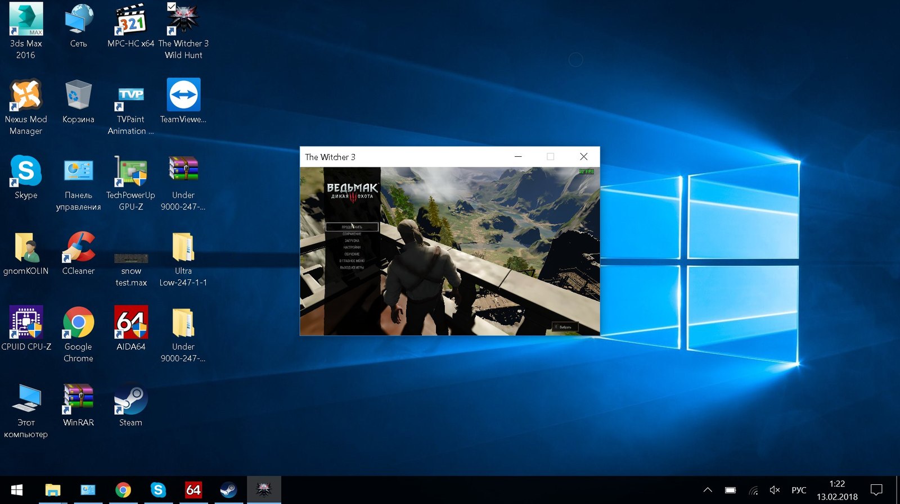The height and width of the screenshot is (504, 900).
Task: Untick the checkbox on the Witcher 3 desktop icon
Action: [172, 7]
